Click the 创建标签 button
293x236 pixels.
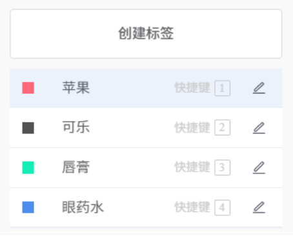click(146, 34)
